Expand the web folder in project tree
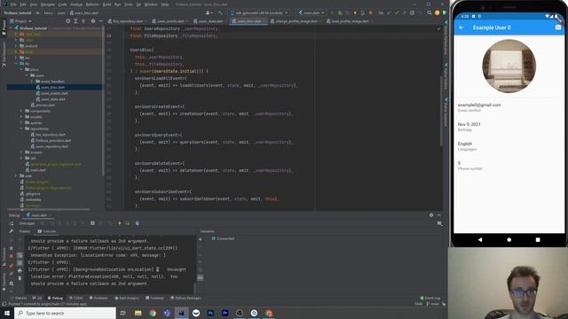This screenshot has height=319, width=568. [x=16, y=175]
